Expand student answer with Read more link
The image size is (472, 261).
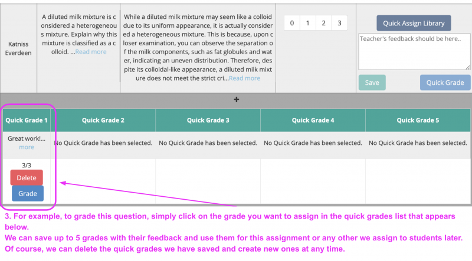pyautogui.click(x=244, y=78)
